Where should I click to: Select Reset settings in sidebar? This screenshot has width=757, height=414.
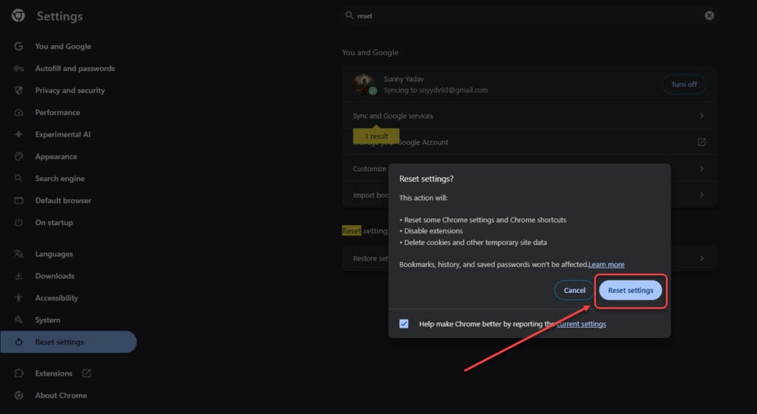(68, 342)
